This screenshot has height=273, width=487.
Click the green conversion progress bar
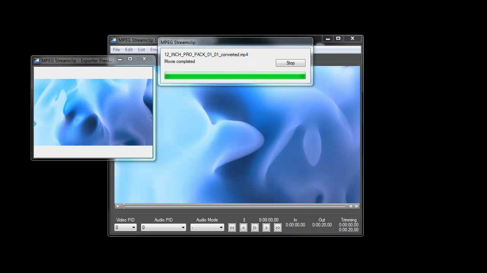[235, 76]
